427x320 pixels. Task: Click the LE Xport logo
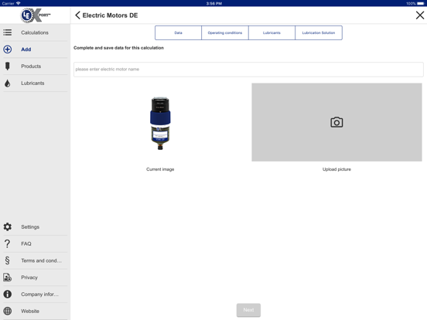[x=35, y=15]
